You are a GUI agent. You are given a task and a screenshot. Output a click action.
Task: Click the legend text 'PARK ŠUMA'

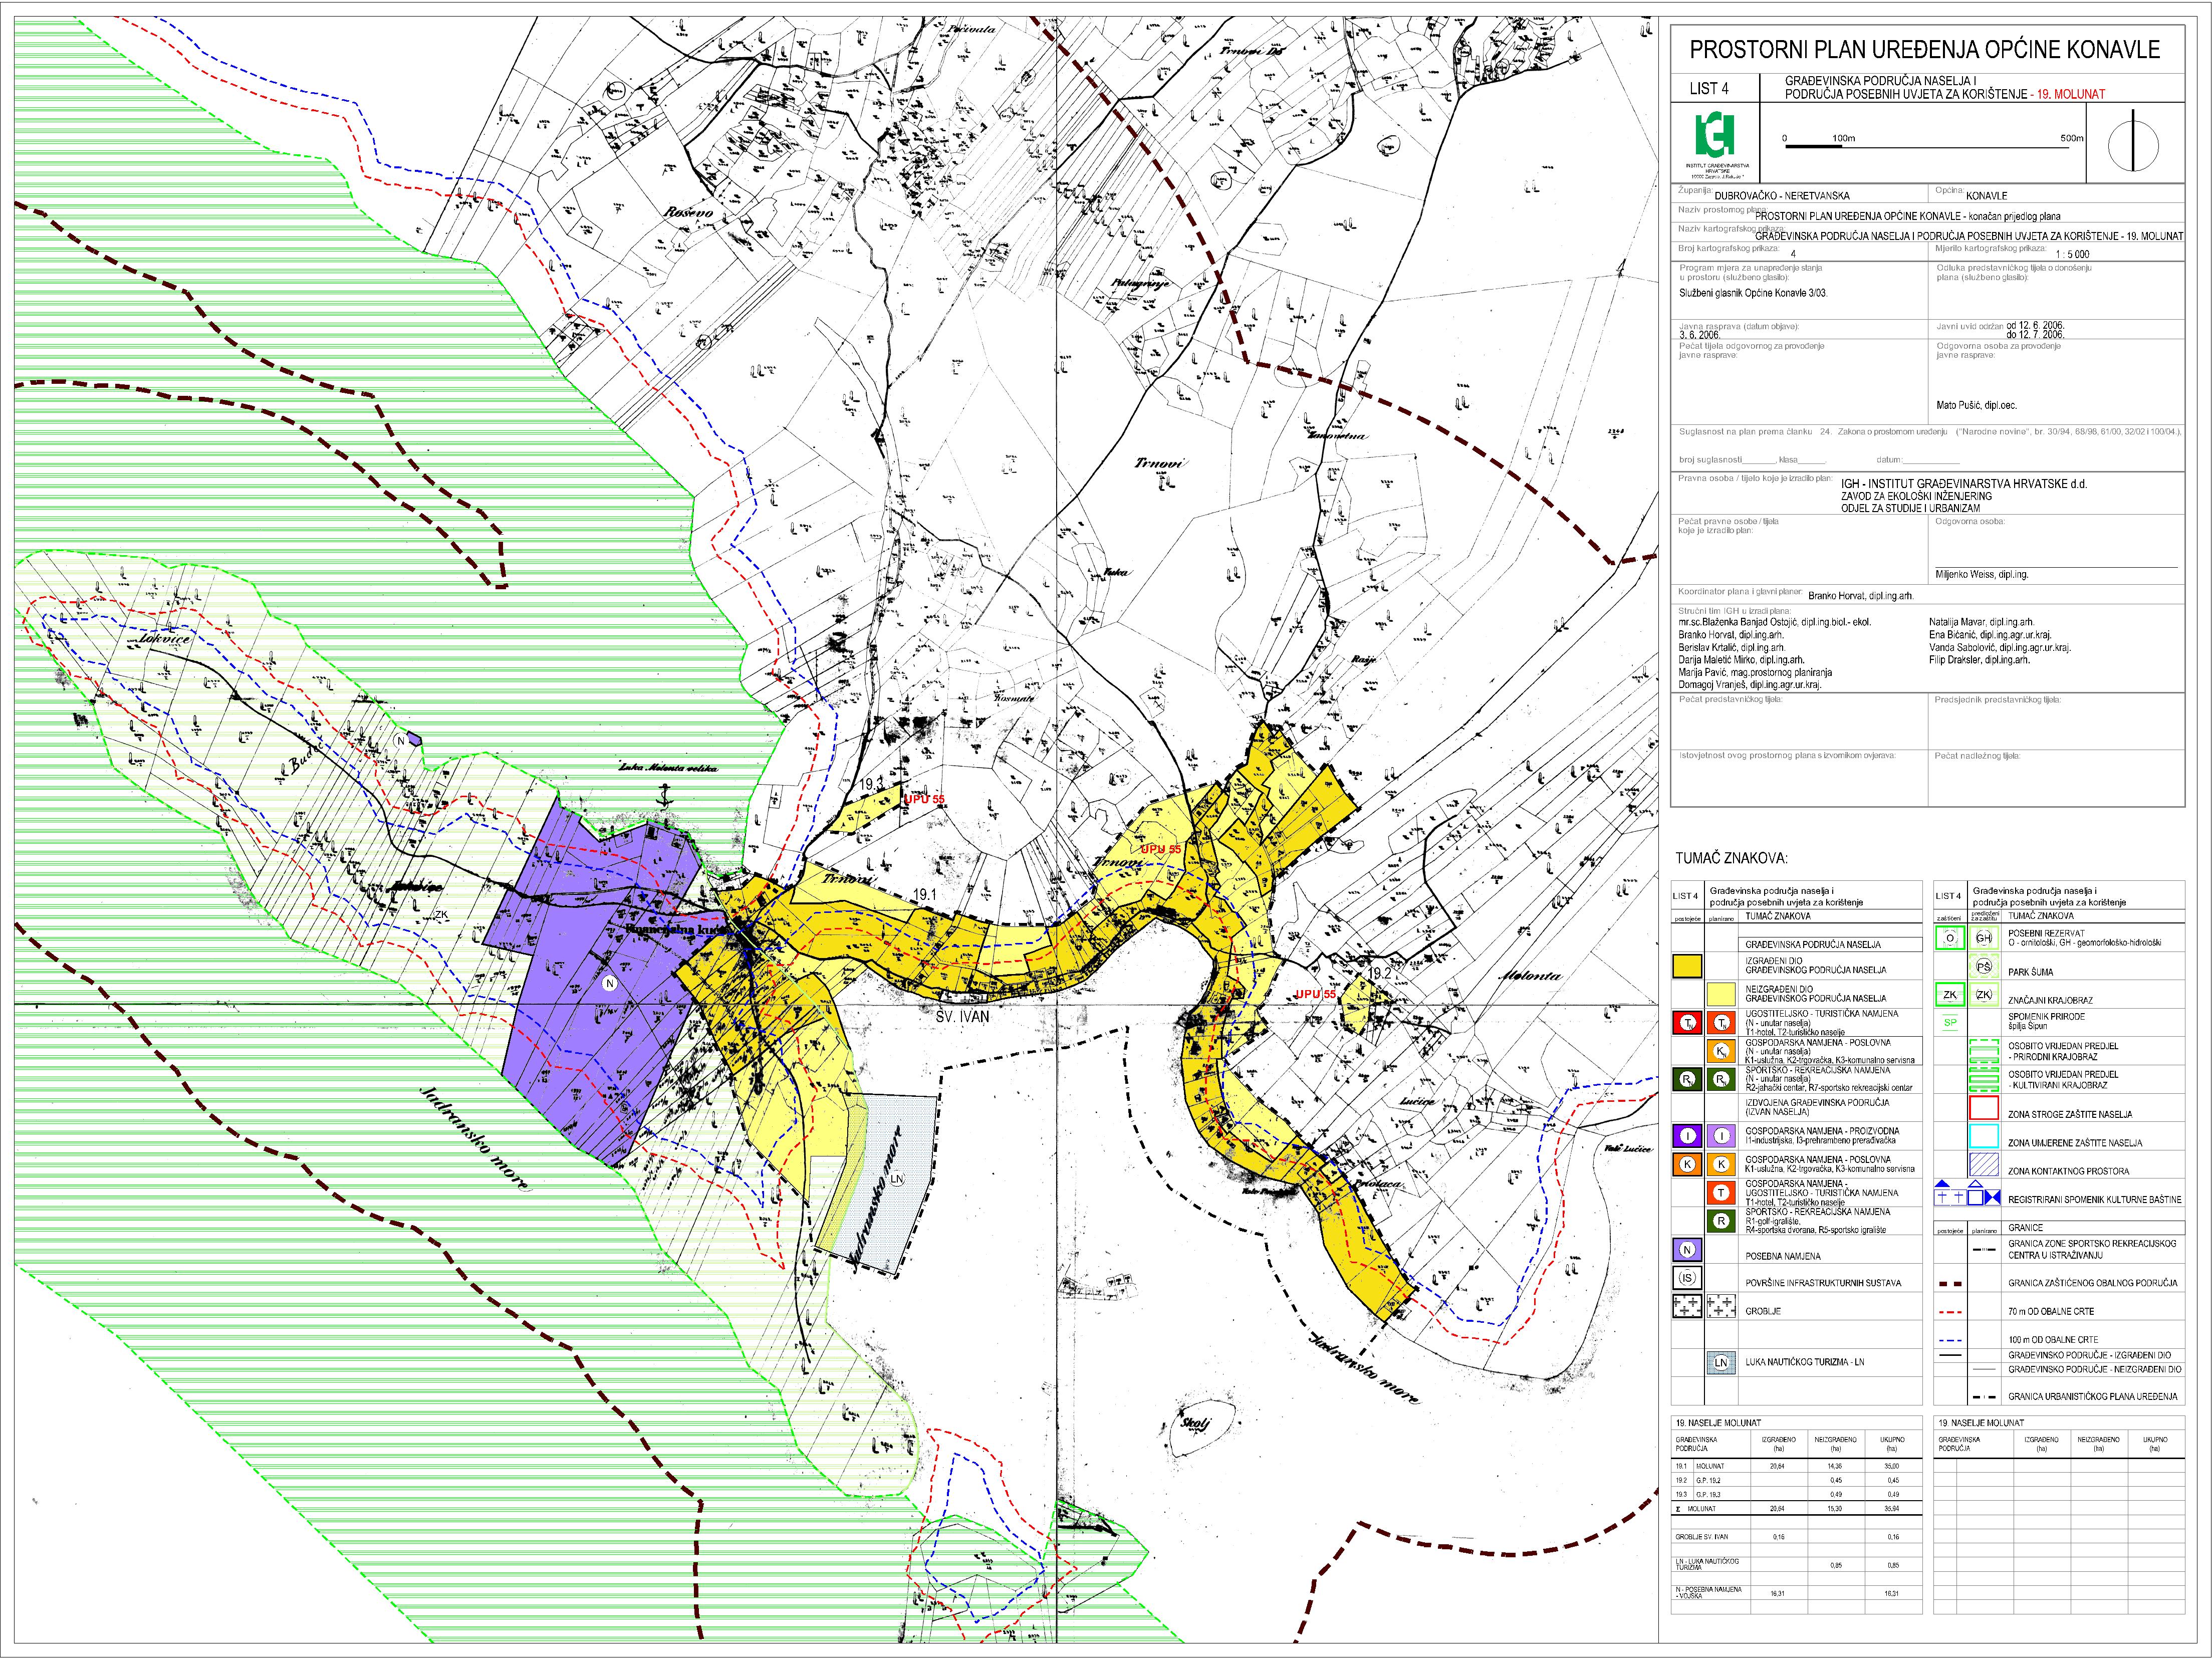(2031, 972)
